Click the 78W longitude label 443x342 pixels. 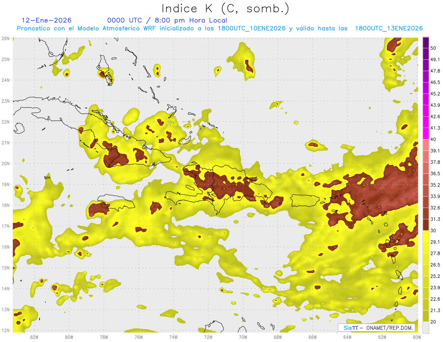tap(104, 337)
